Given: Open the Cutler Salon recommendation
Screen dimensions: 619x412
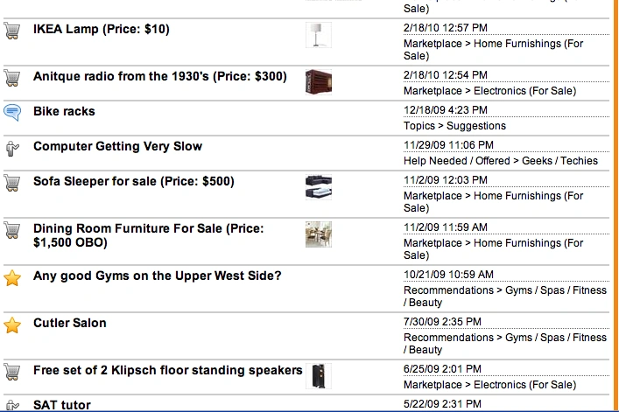Looking at the screenshot, I should [70, 323].
